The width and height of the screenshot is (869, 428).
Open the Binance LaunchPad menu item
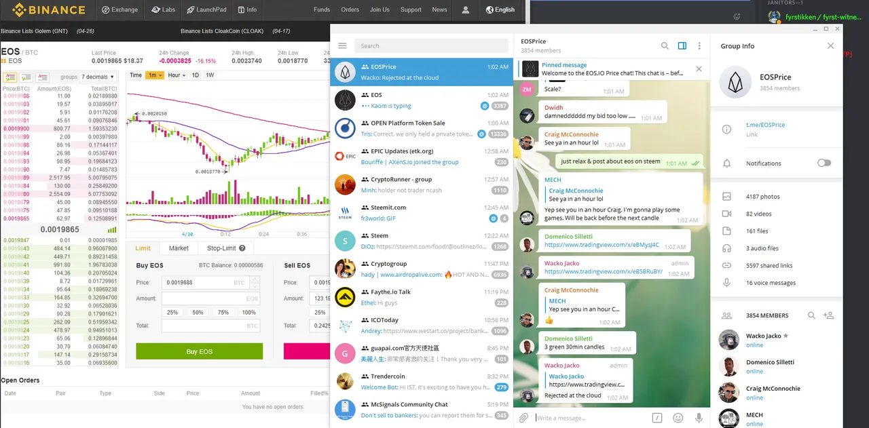coord(206,10)
